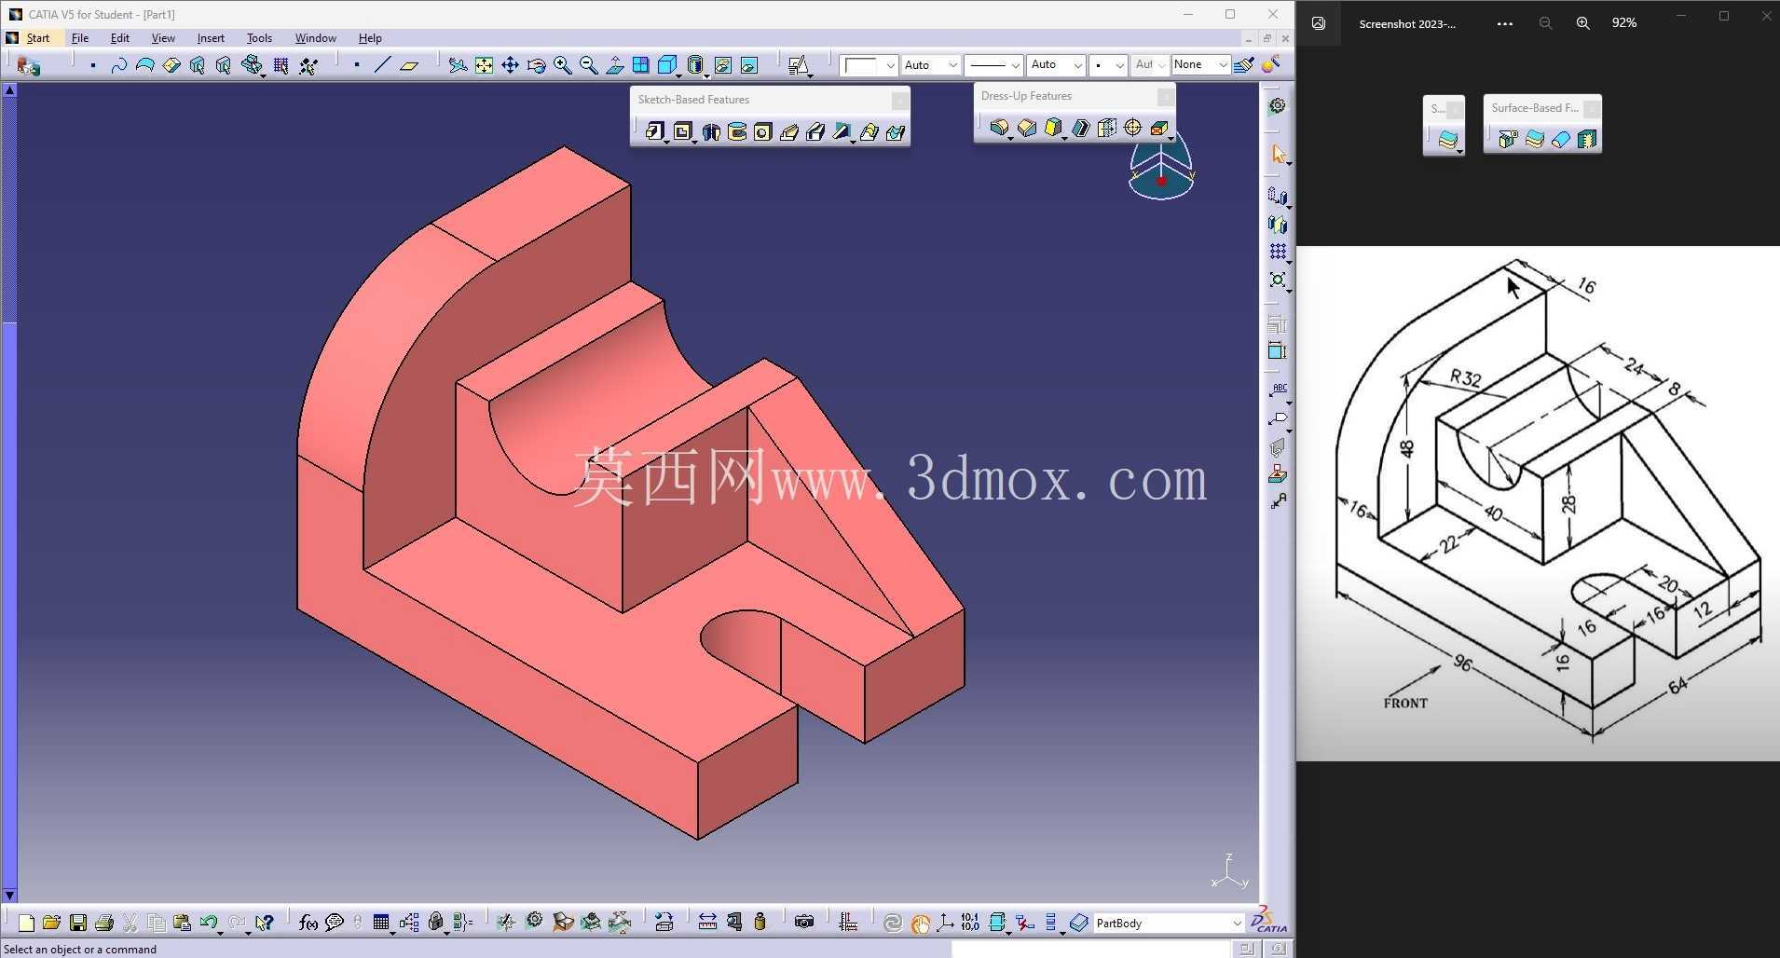Image resolution: width=1780 pixels, height=958 pixels.
Task: Select the Groove tool icon
Action: tap(737, 131)
